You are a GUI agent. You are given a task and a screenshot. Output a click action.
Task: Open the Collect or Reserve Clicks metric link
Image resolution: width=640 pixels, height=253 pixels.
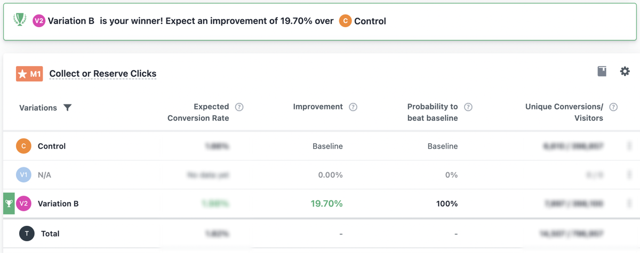click(x=103, y=74)
